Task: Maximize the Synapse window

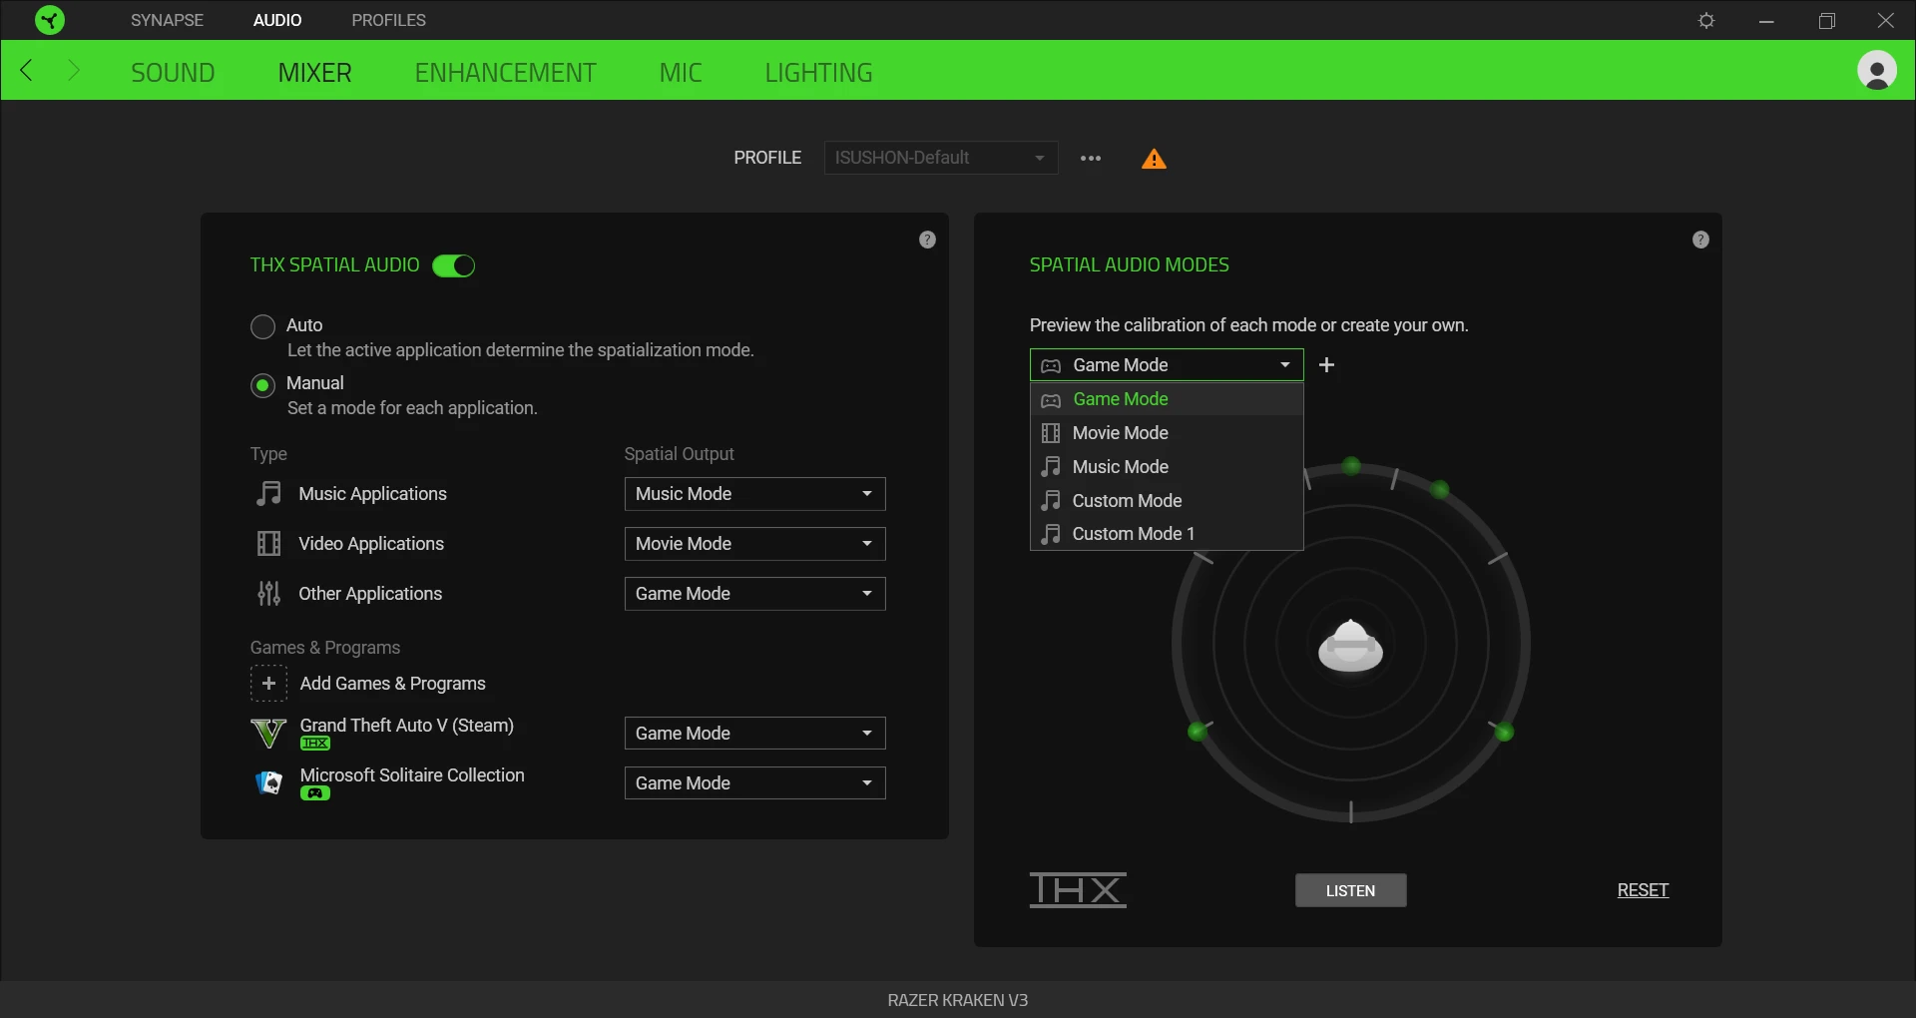Action: point(1826,20)
